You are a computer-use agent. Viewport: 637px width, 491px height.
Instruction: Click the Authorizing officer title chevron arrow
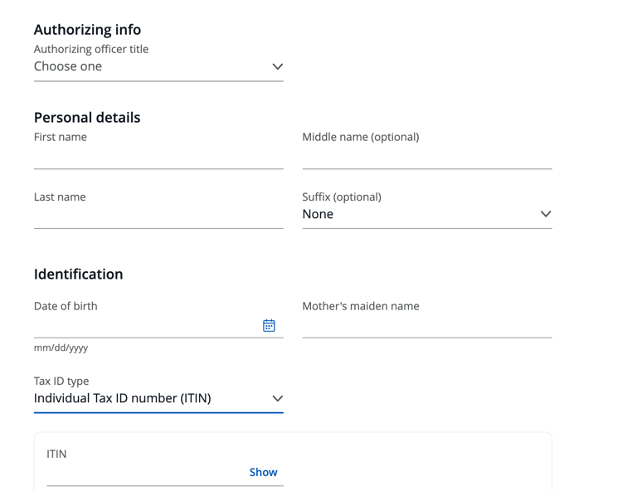[x=278, y=66]
